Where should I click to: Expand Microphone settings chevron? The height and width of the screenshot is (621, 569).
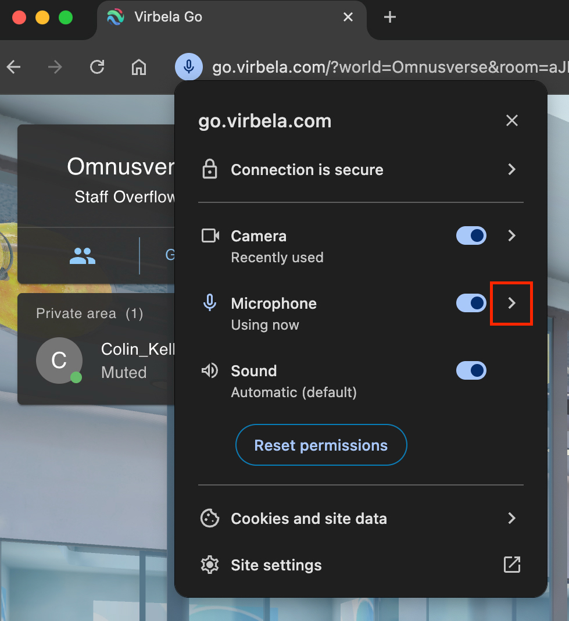click(x=511, y=303)
